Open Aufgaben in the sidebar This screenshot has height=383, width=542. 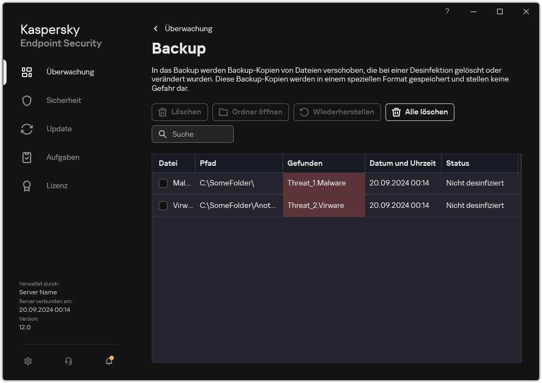(x=62, y=157)
